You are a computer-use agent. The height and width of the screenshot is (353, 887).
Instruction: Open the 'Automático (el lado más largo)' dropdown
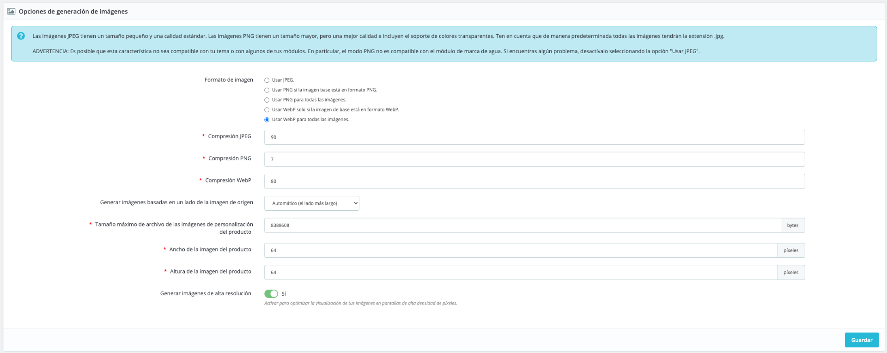tap(312, 203)
